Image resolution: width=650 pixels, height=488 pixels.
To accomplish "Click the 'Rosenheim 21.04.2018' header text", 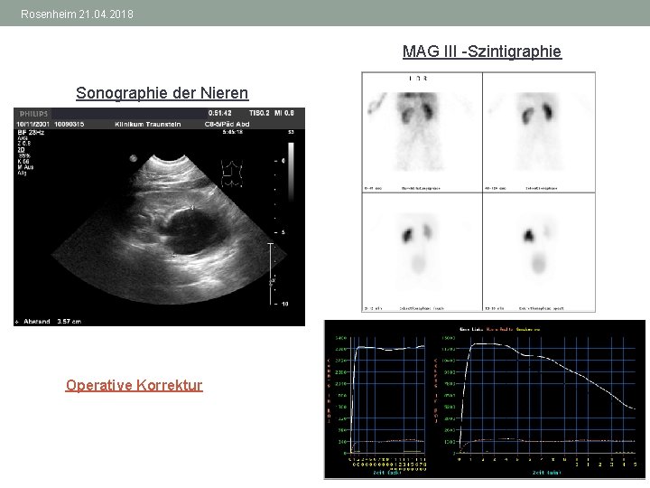I will [x=77, y=14].
